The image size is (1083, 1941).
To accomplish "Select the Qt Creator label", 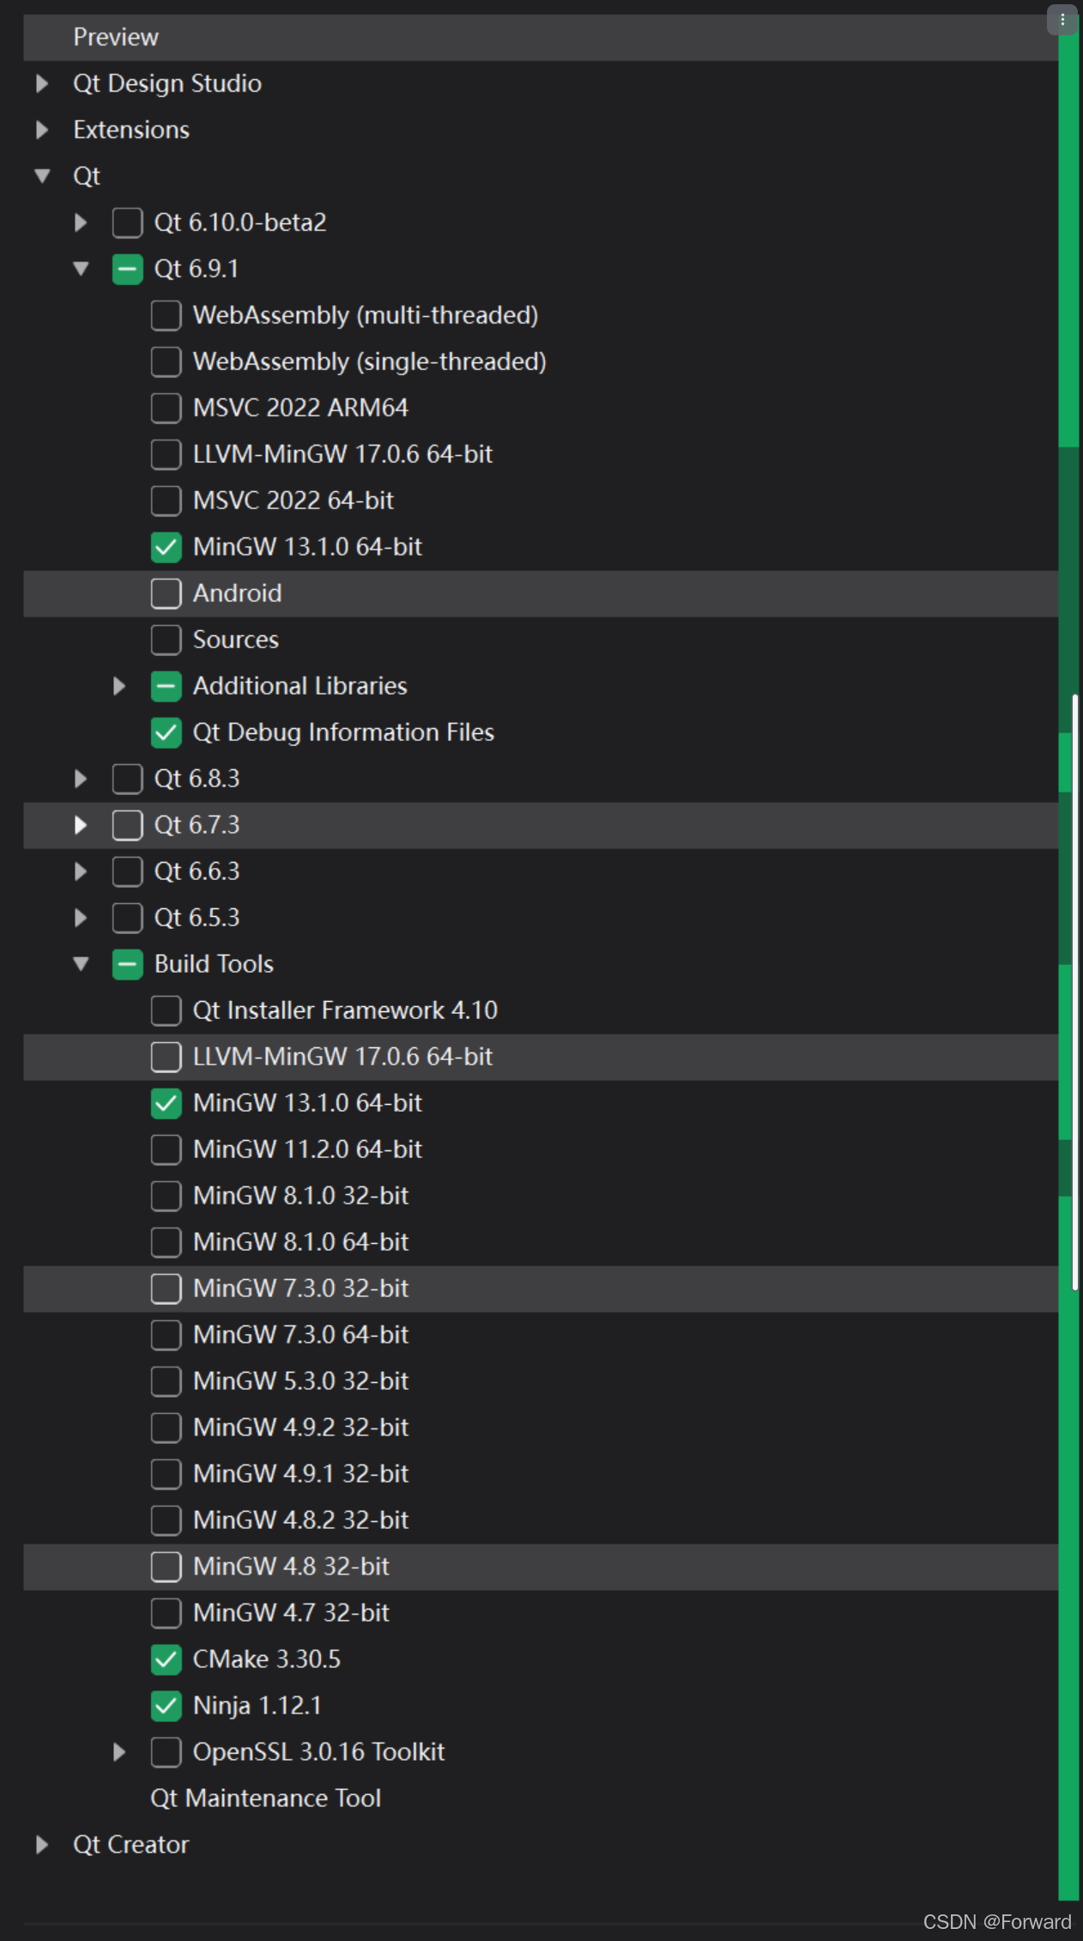I will [130, 1845].
